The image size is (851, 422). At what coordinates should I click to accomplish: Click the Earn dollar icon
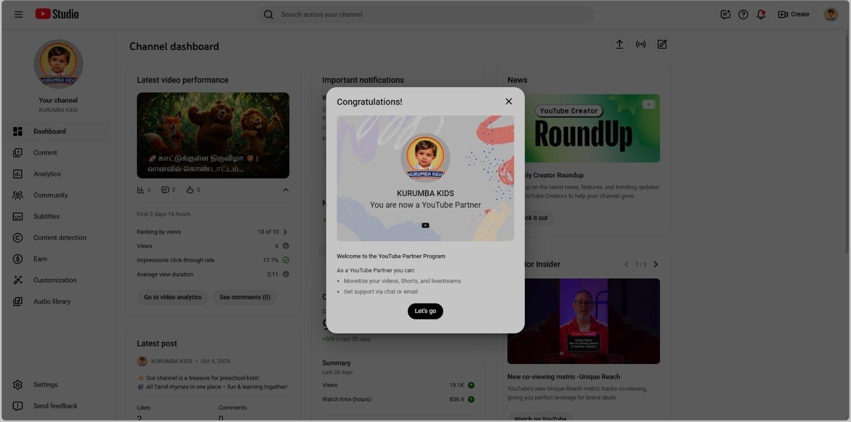coord(18,259)
